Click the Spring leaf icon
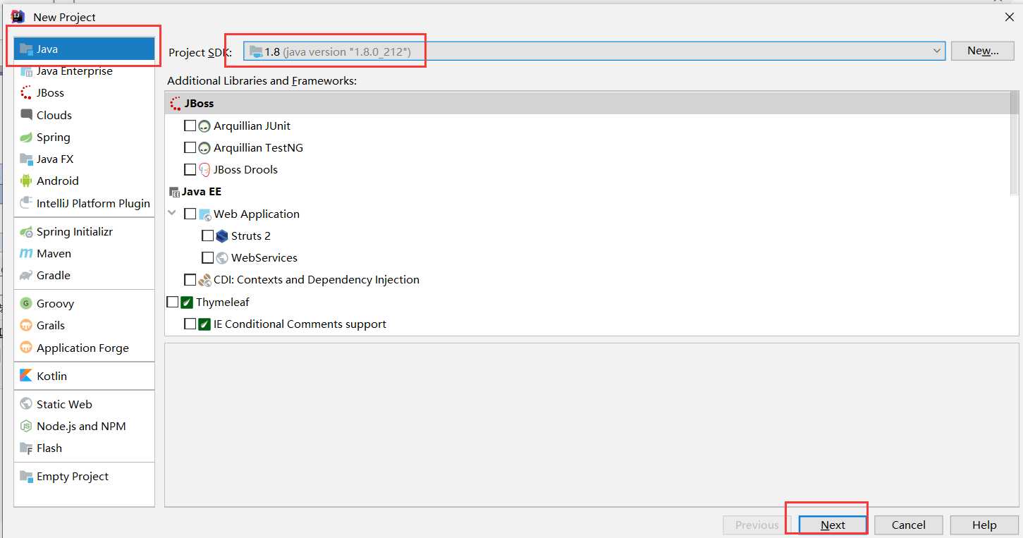 tap(26, 137)
